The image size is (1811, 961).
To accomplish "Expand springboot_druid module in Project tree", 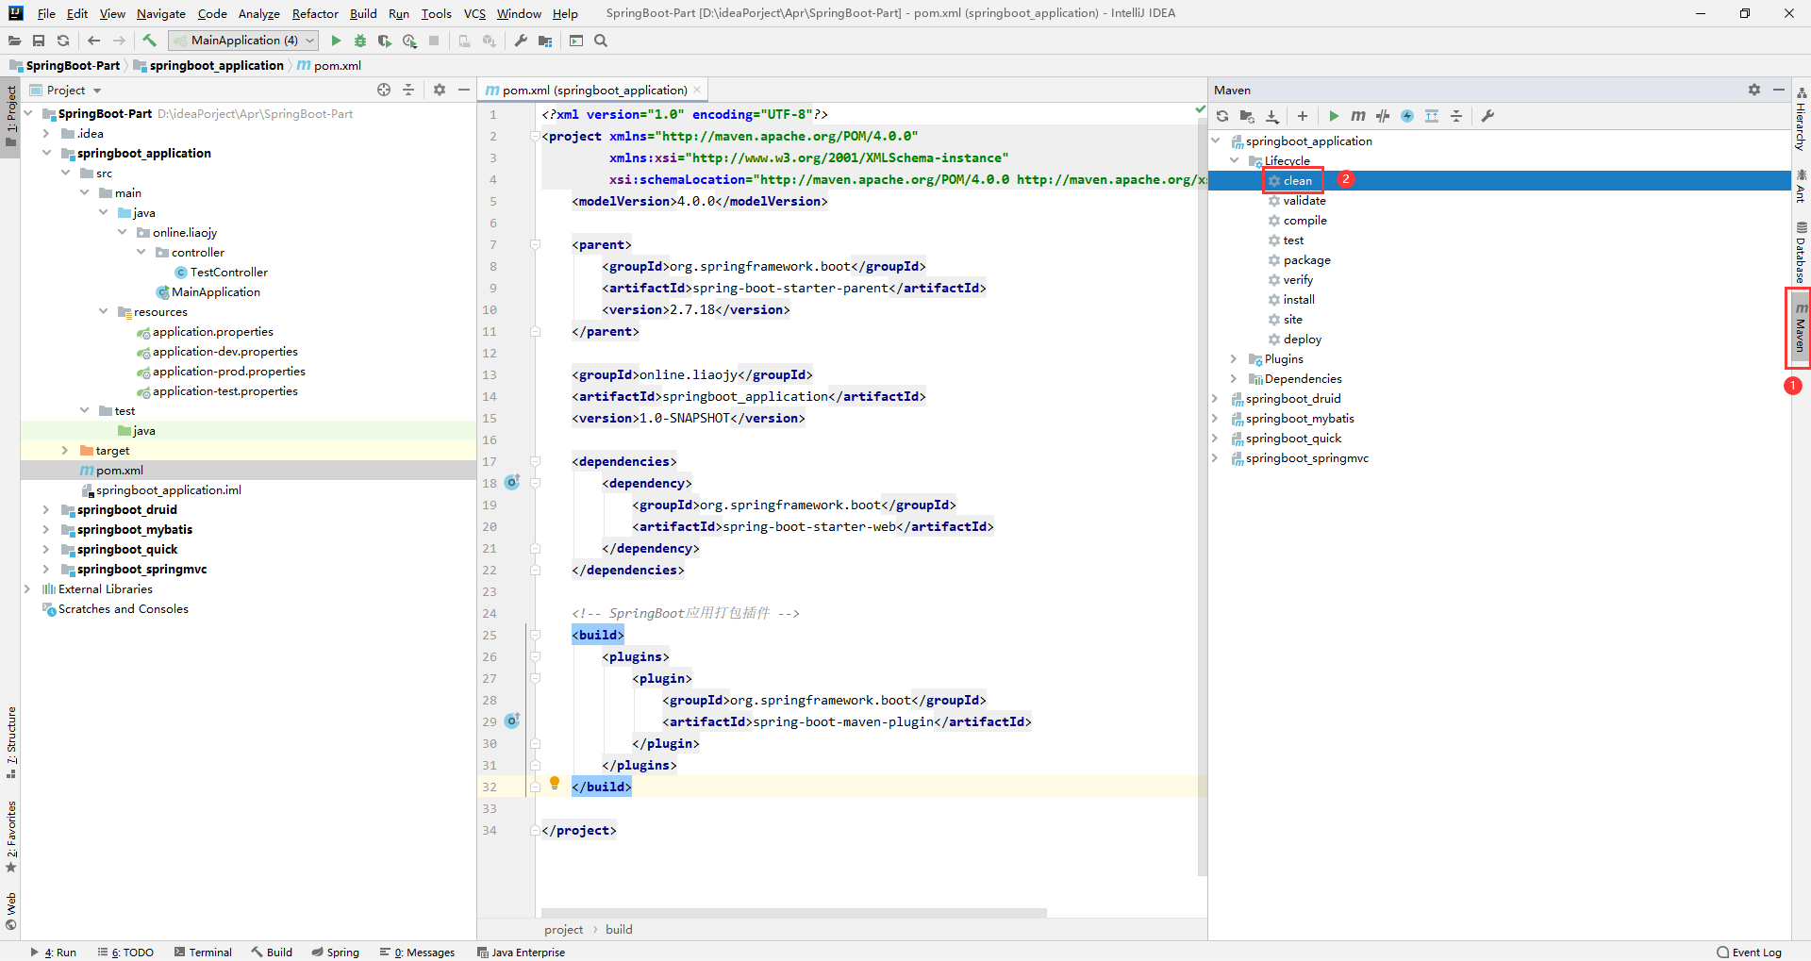I will (x=46, y=510).
